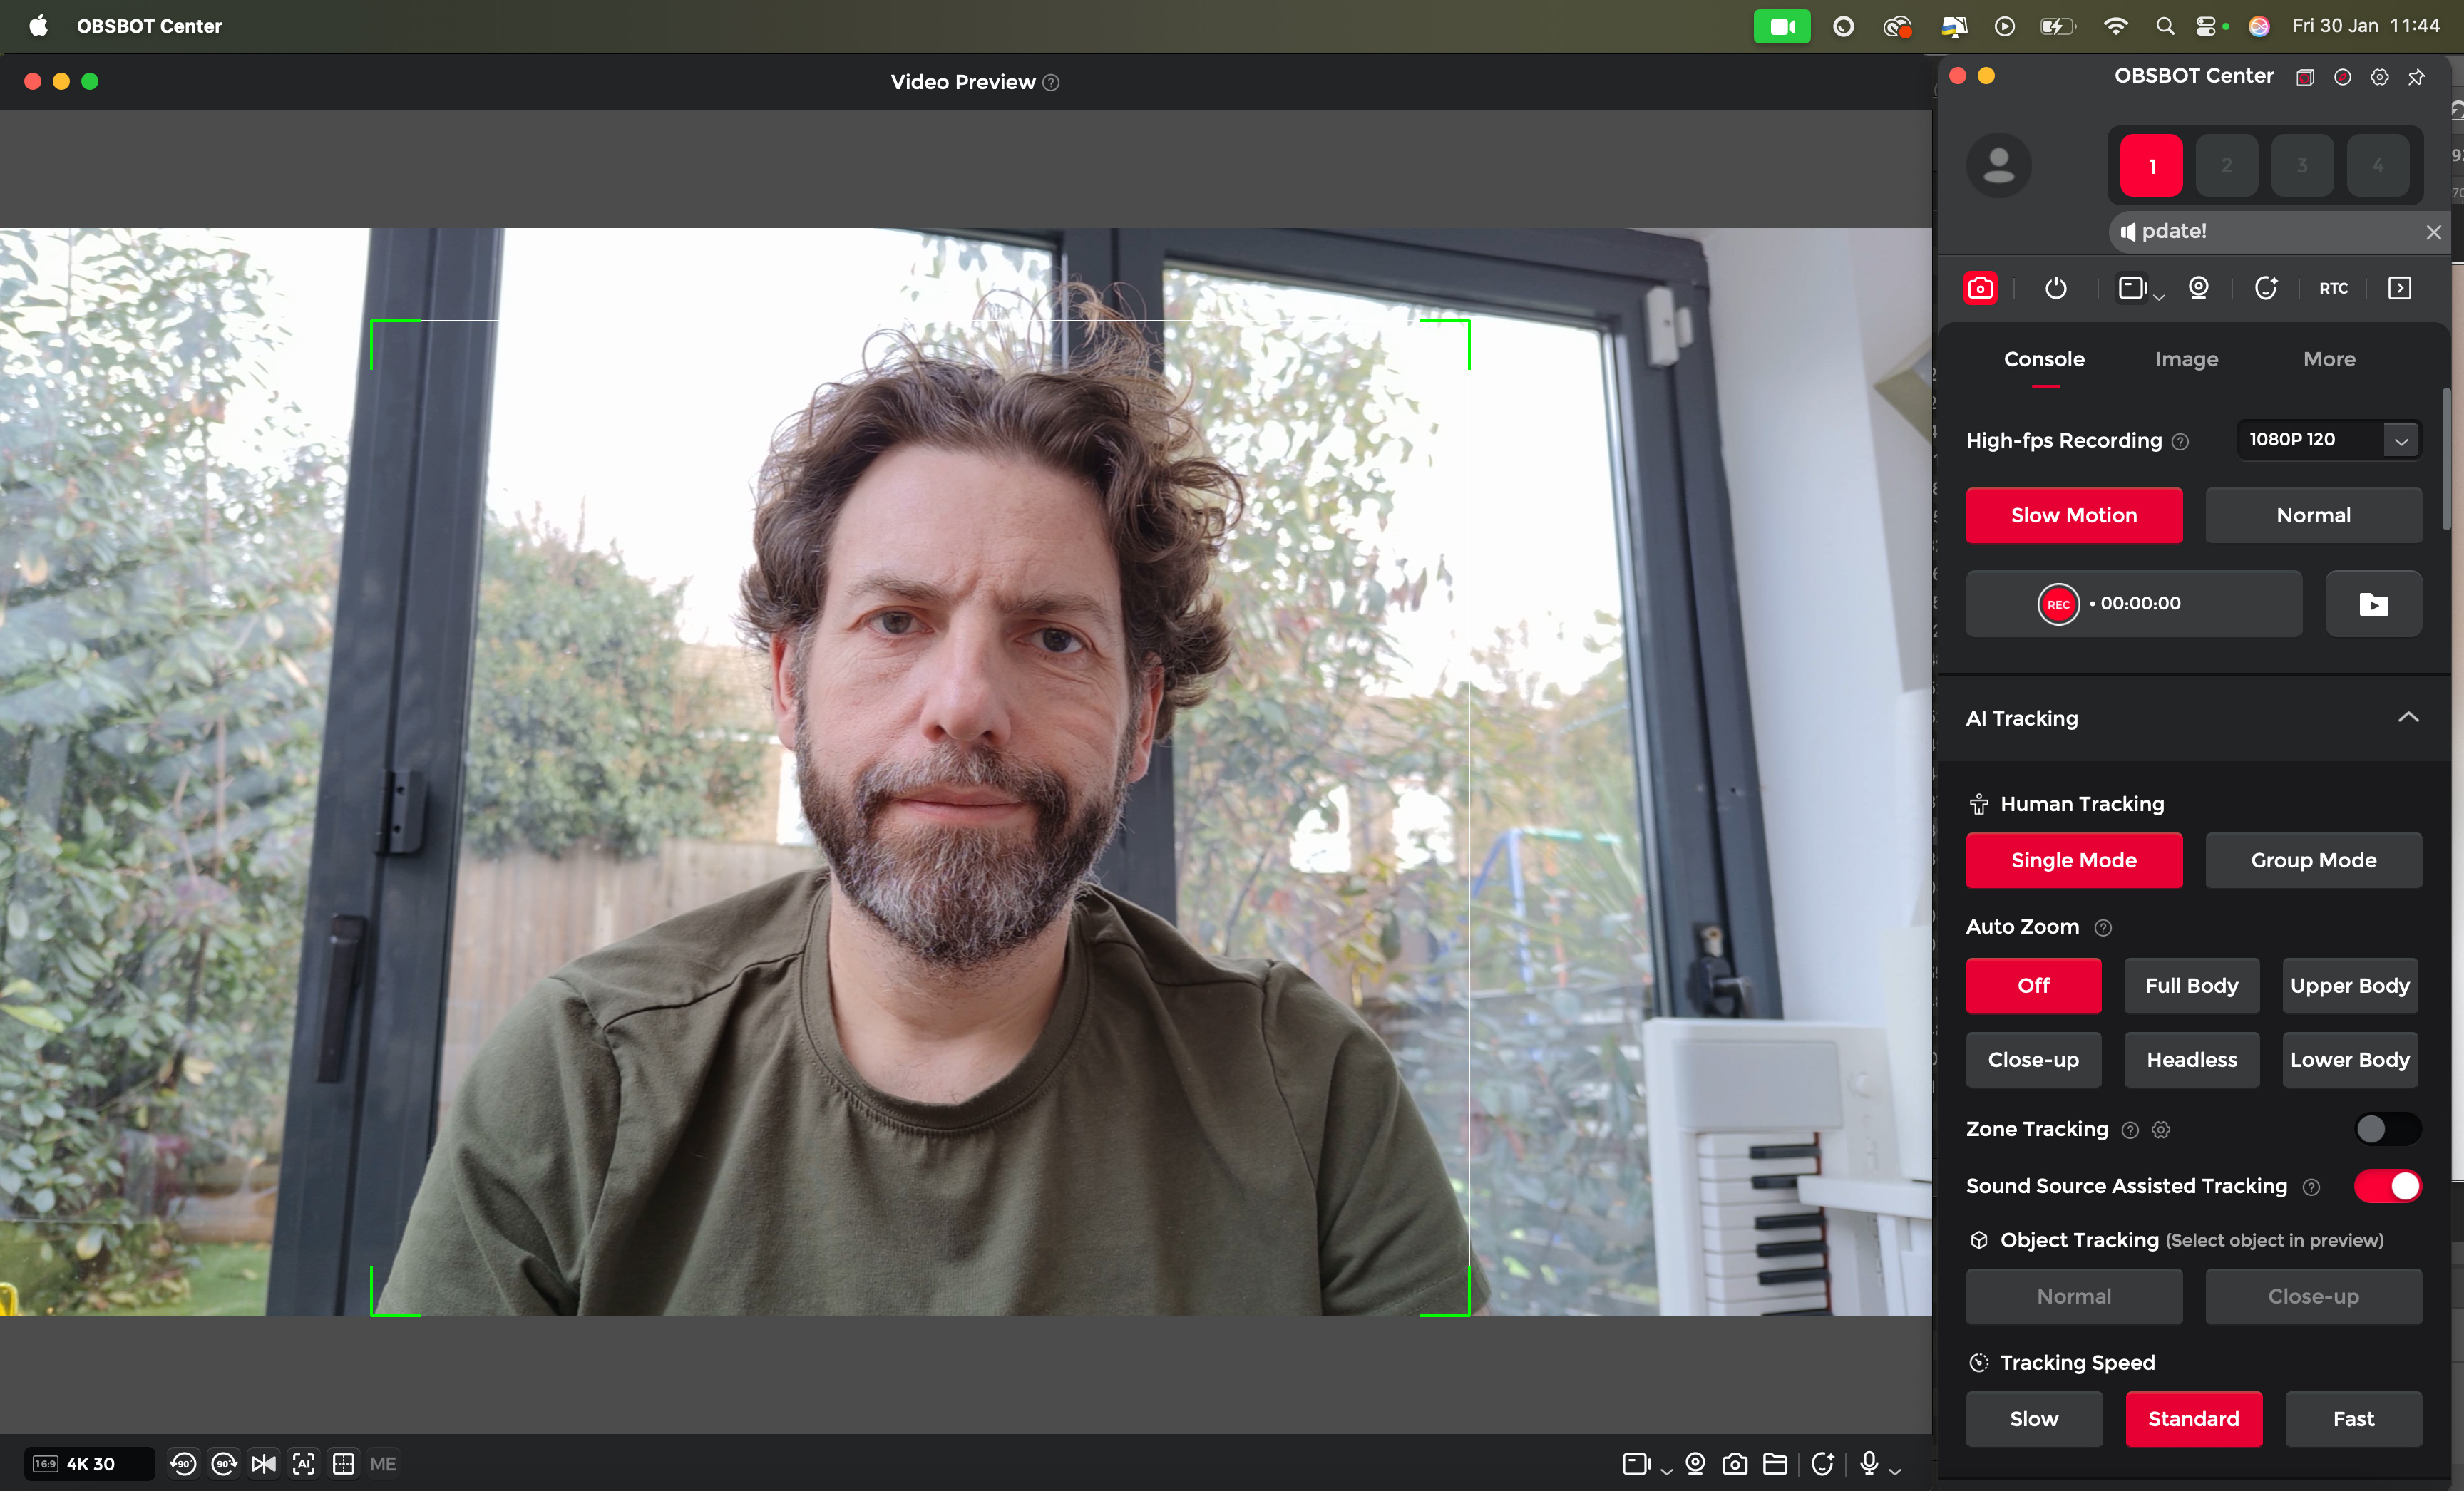Toggle the AI frame icon

[303, 1464]
